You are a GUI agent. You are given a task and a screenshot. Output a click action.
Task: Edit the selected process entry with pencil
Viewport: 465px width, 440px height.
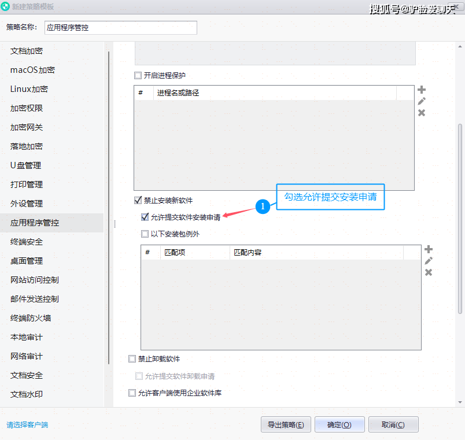422,101
